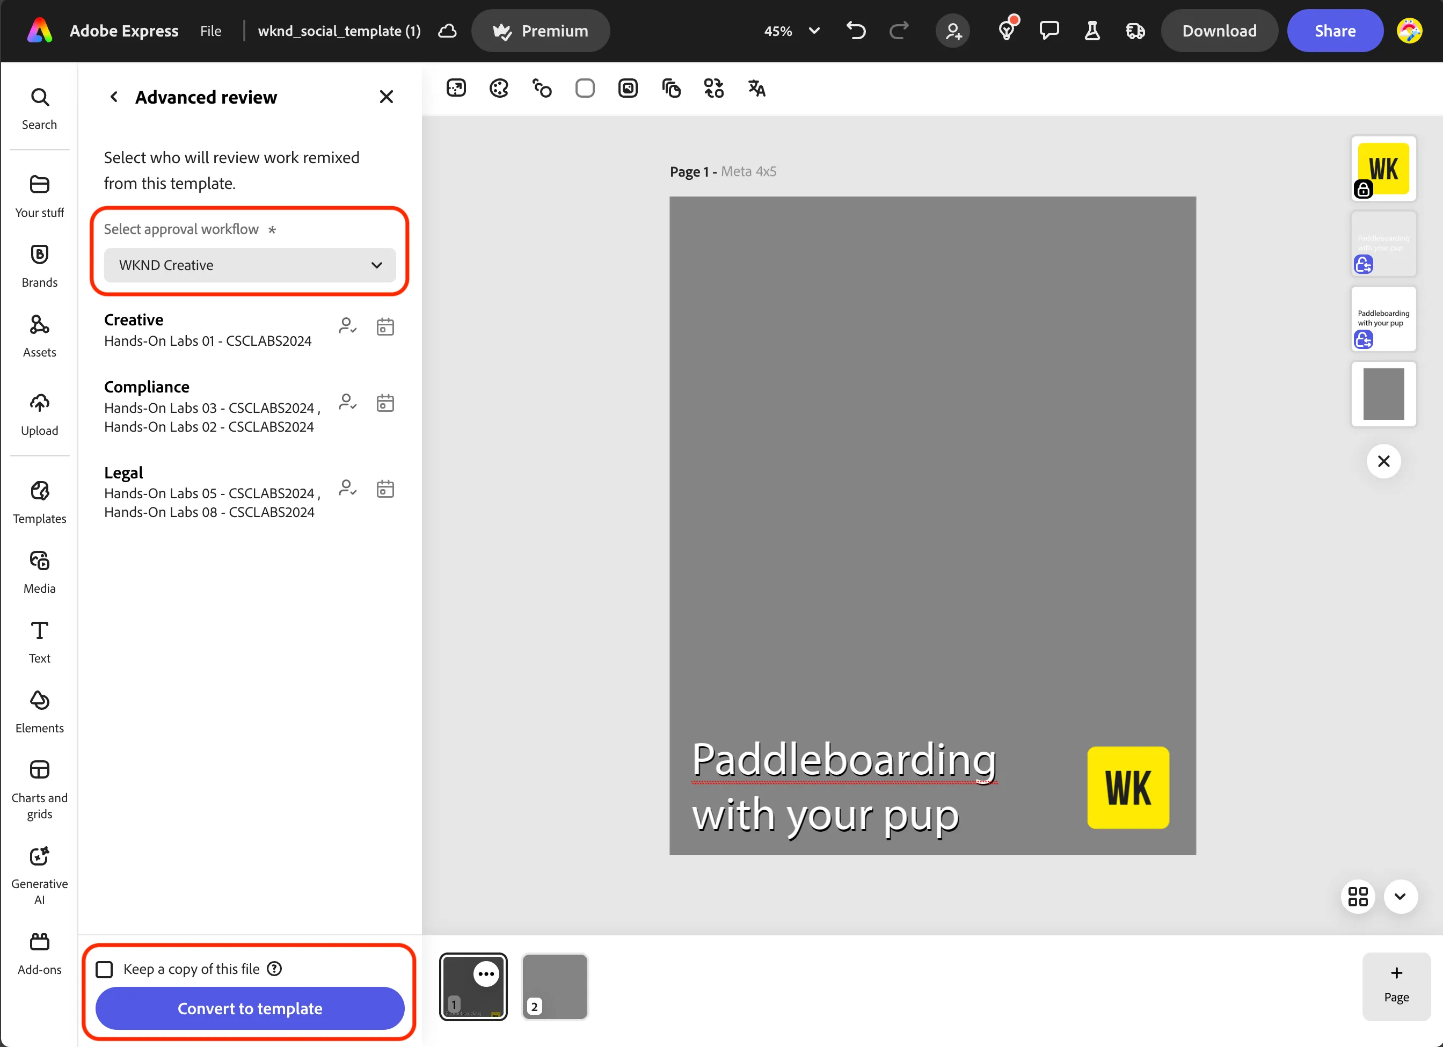
Task: Click the undo arrow
Action: click(x=856, y=31)
